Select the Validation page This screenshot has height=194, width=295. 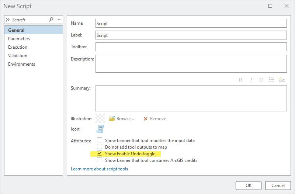click(x=18, y=56)
